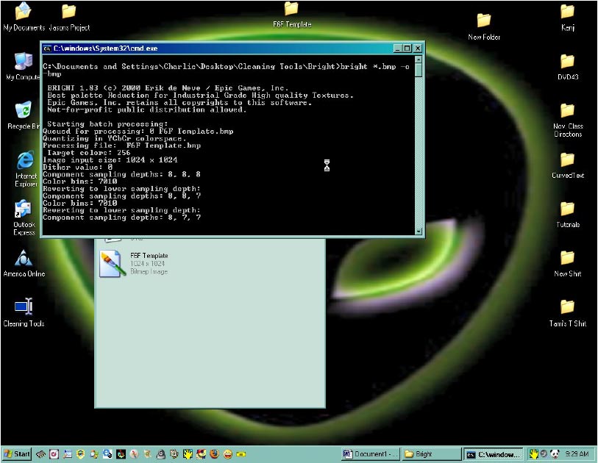The height and width of the screenshot is (463, 598).
Task: Open the Cleaning Tools desktop shortcut
Action: click(x=24, y=307)
